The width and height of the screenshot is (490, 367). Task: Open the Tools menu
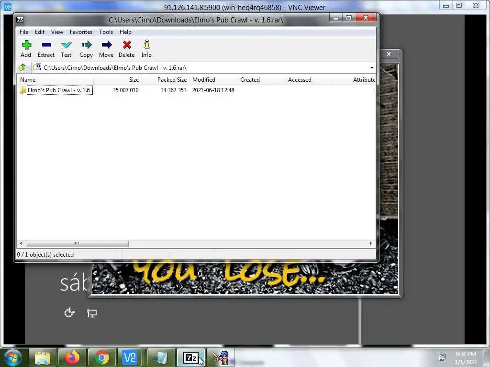(x=106, y=32)
